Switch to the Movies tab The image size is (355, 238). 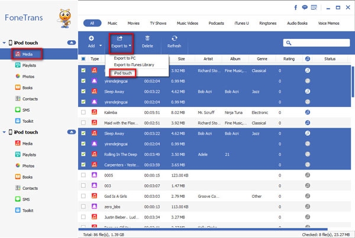(133, 23)
